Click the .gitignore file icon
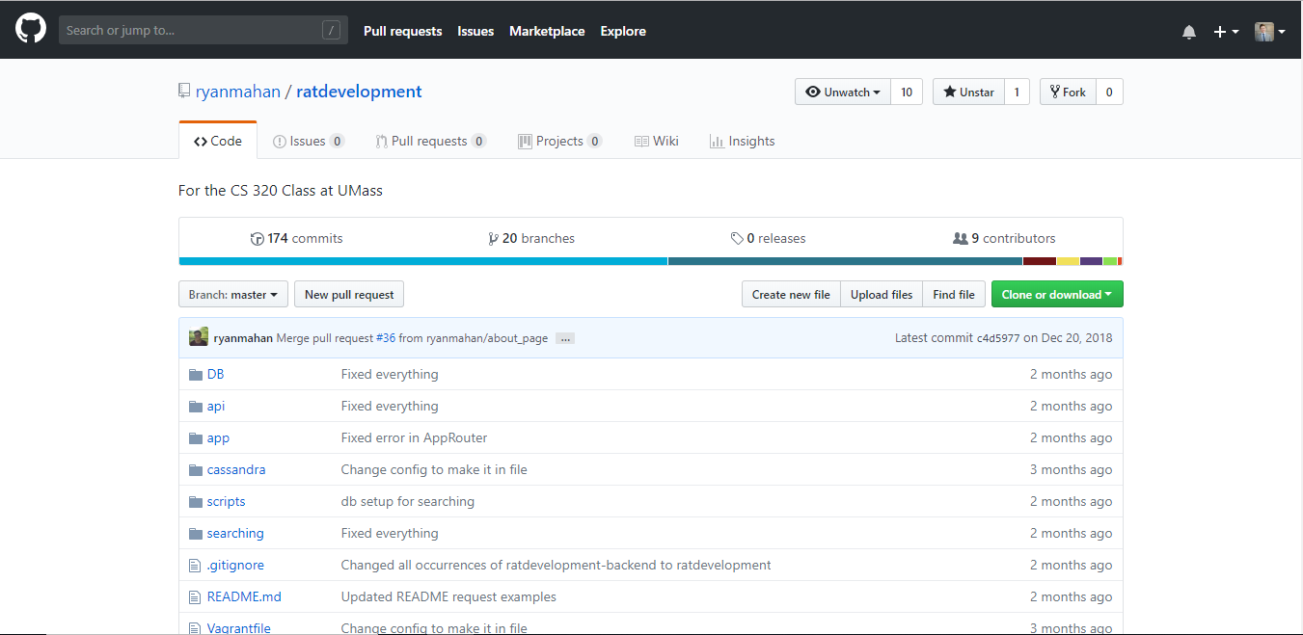 pos(195,565)
